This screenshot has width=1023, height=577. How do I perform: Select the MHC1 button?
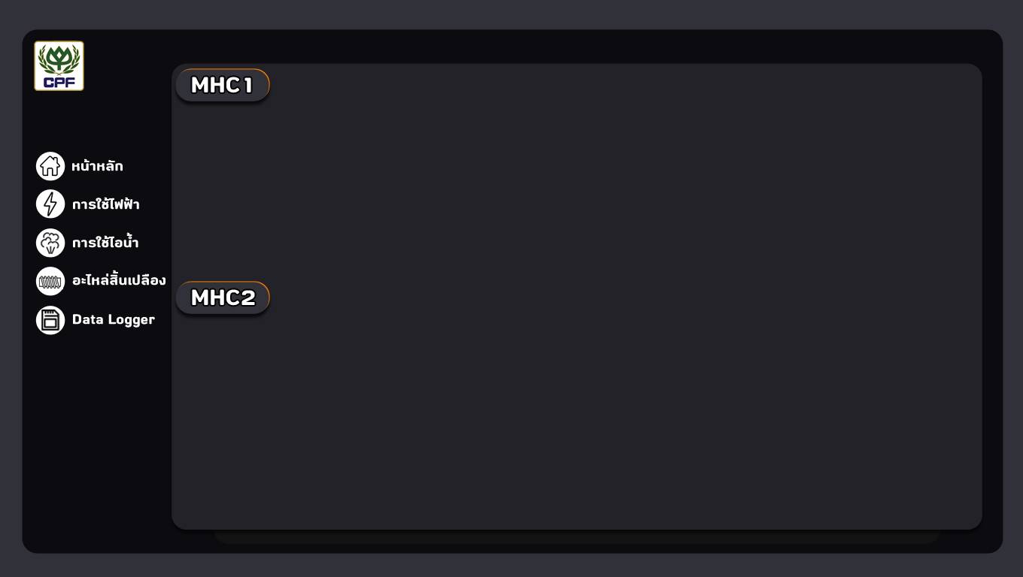pos(223,85)
